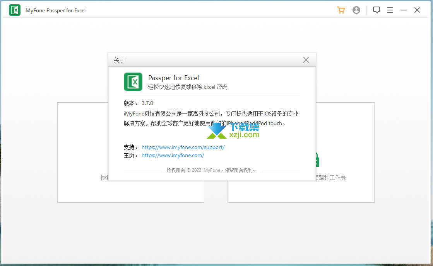Image resolution: width=433 pixels, height=266 pixels.
Task: Click the subtitle 轻松快速地恢复或移除 Excel 密码
Action: tap(188, 87)
